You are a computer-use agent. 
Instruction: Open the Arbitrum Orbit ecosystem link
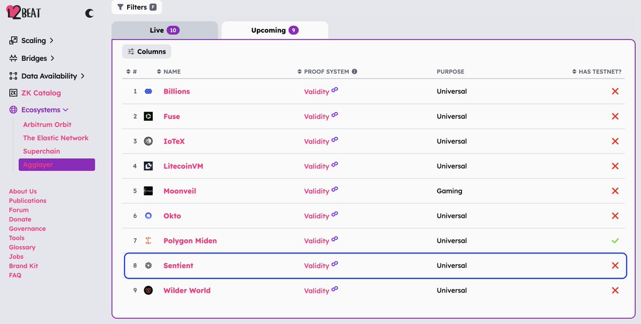(x=47, y=124)
